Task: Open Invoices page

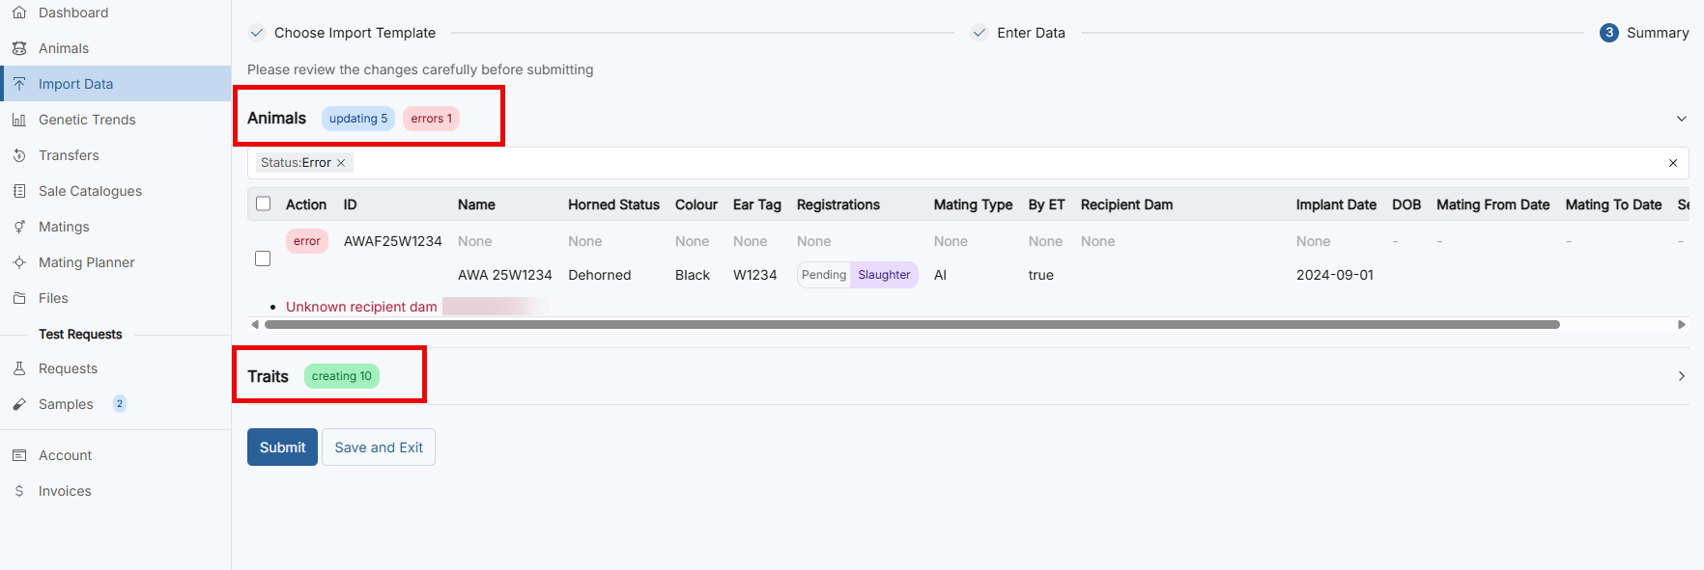Action: [x=65, y=491]
